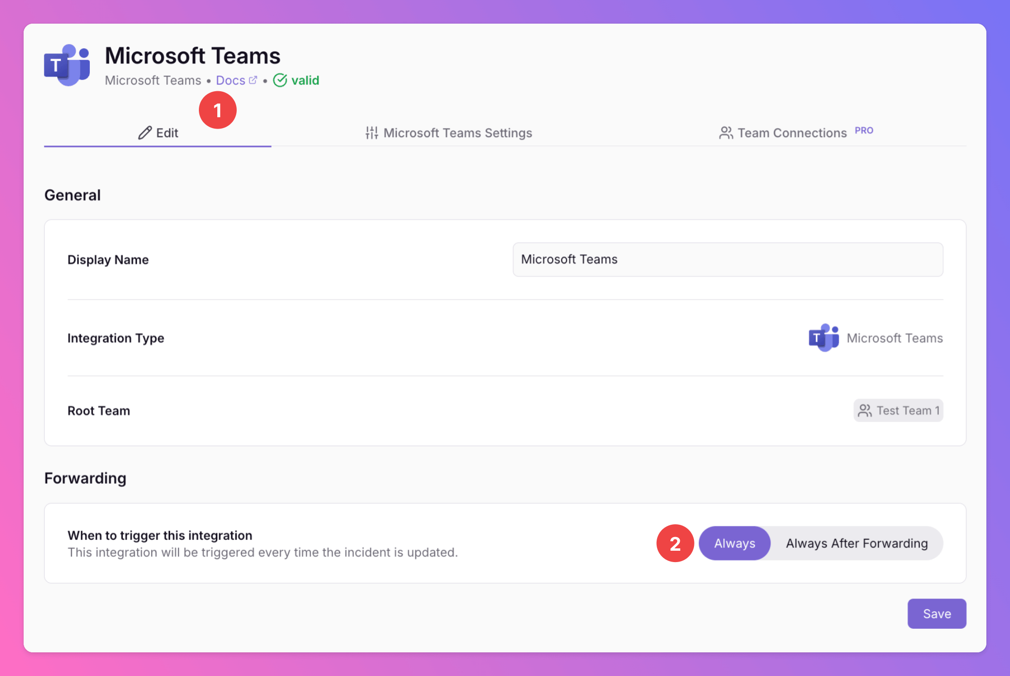1010x676 pixels.
Task: Switch to the Team Connections tab
Action: 792,133
